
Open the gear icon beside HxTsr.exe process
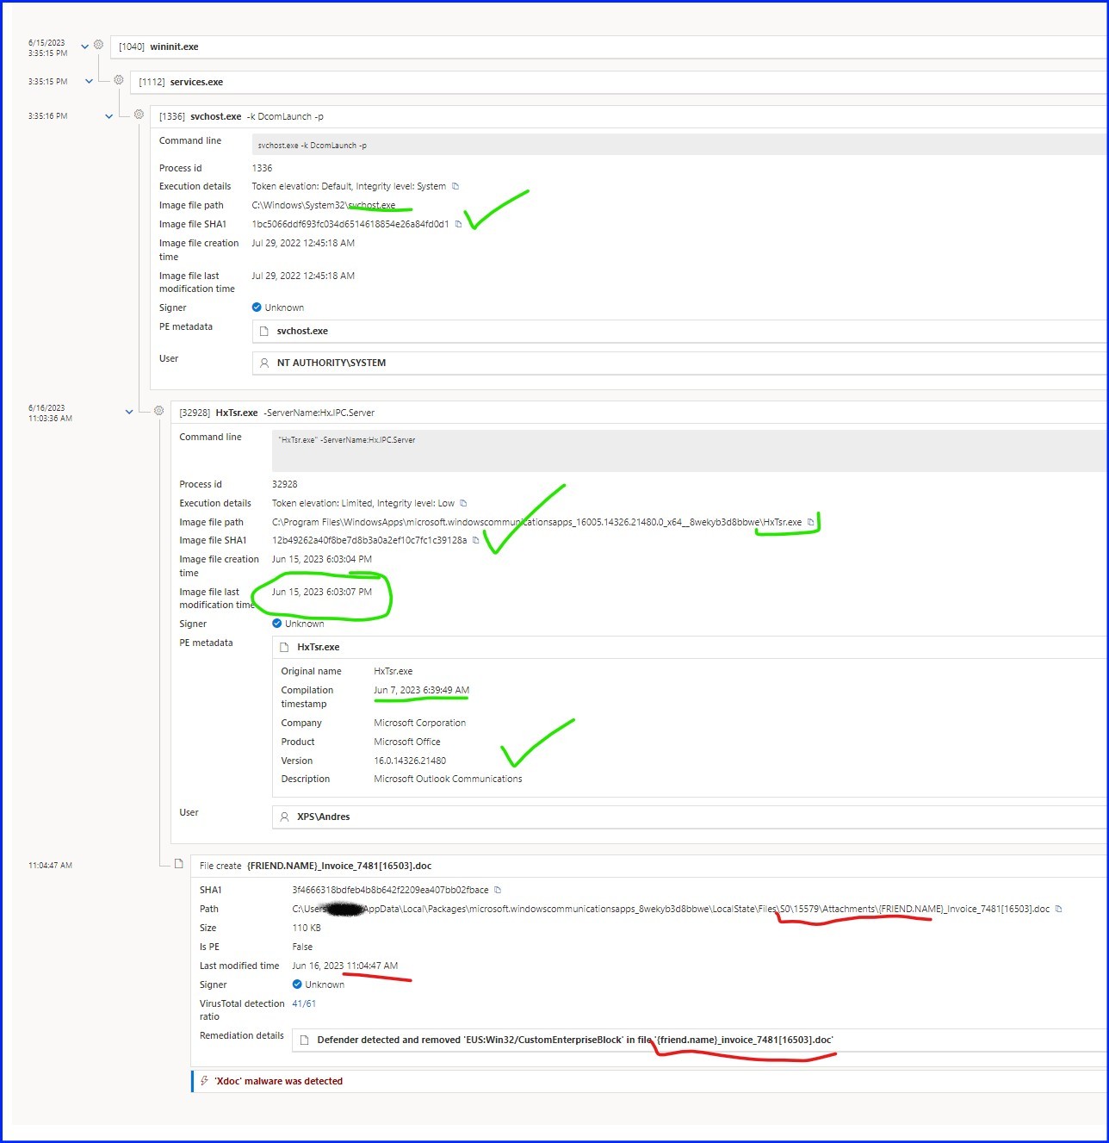tap(159, 411)
